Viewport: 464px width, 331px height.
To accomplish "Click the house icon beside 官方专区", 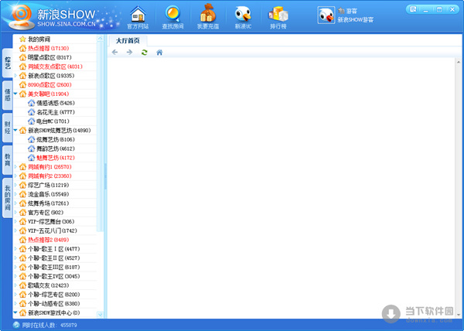I will click(22, 213).
